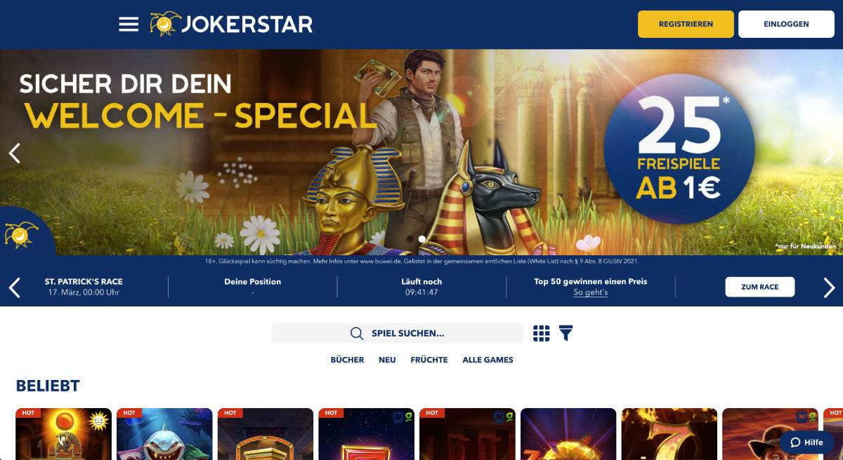Select the NEU games category

(387, 360)
